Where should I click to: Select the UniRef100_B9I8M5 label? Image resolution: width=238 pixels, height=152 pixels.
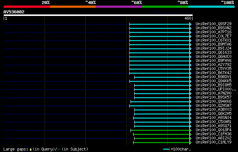(213, 85)
